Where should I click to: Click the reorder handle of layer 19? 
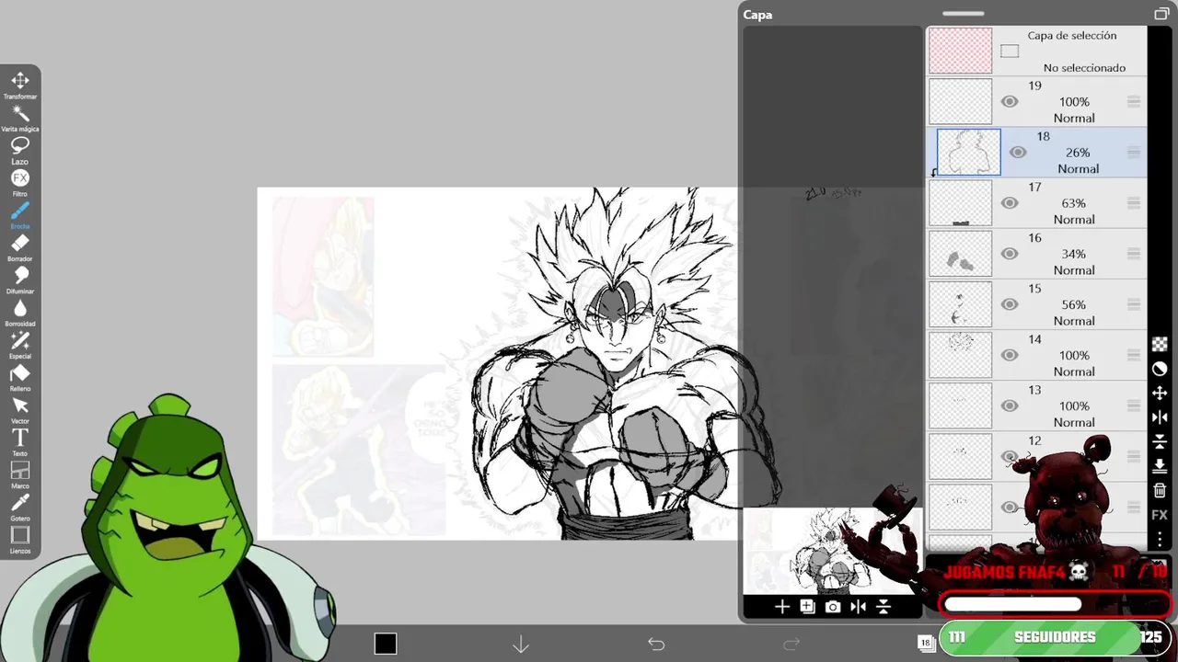pyautogui.click(x=1134, y=102)
